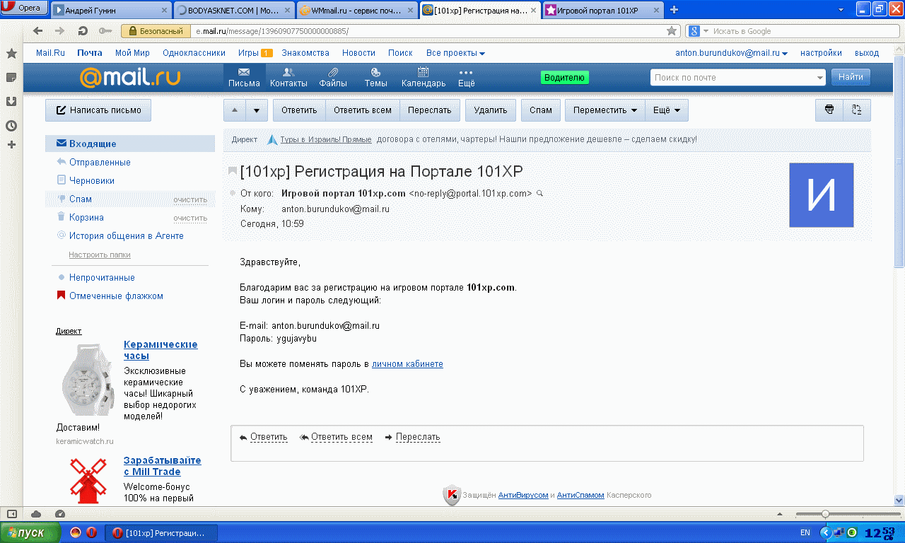This screenshot has height=543, width=905.
Task: Reload the page in Opera
Action: pyautogui.click(x=83, y=31)
